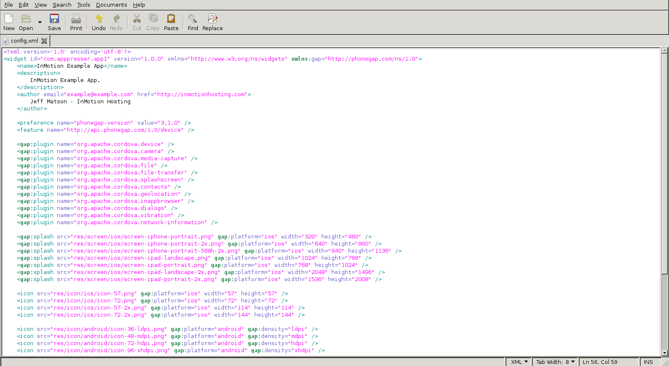Open the Documents menu
This screenshot has height=366, width=669.
click(x=111, y=5)
